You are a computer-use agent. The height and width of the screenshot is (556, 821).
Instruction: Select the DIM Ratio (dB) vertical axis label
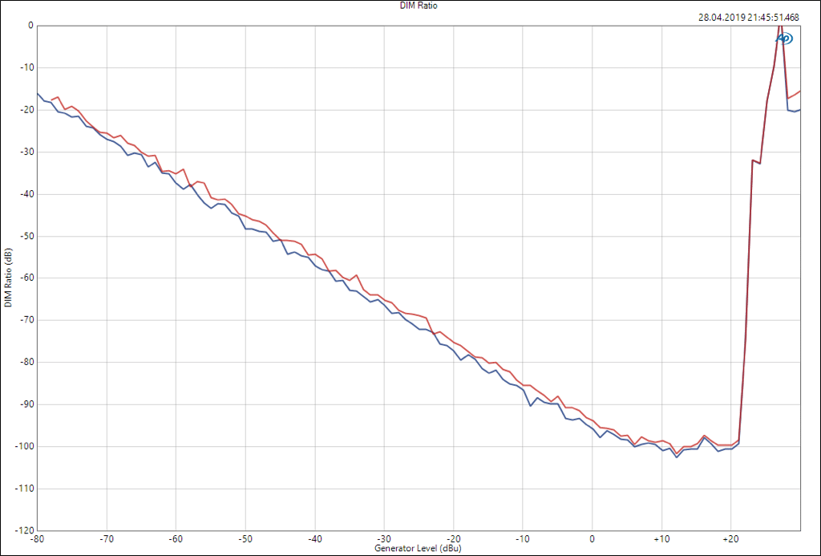(x=8, y=278)
